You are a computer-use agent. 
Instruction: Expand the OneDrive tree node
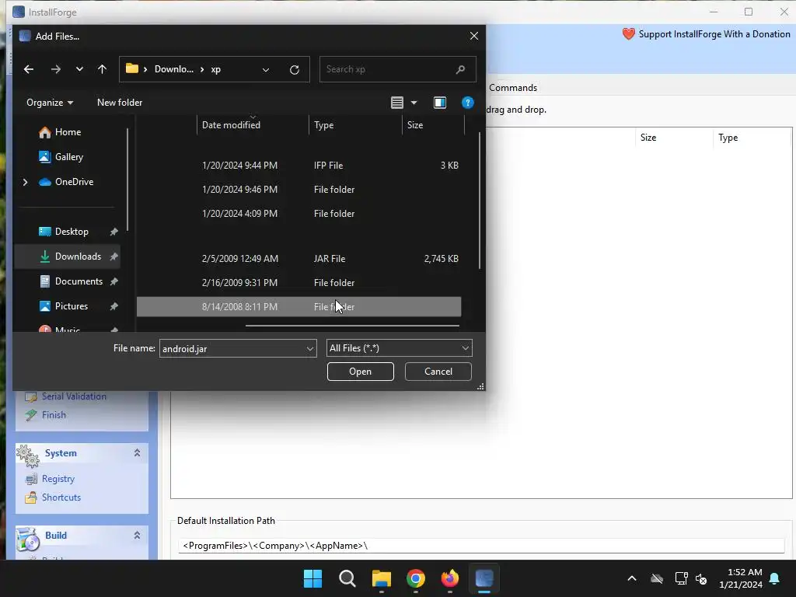(25, 182)
